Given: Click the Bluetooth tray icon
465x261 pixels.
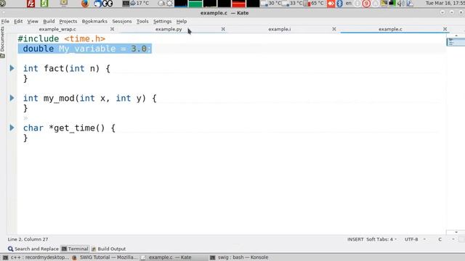Looking at the screenshot, I should pos(339,4).
